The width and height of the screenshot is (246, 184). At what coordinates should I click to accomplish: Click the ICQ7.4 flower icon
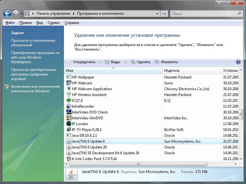click(69, 100)
